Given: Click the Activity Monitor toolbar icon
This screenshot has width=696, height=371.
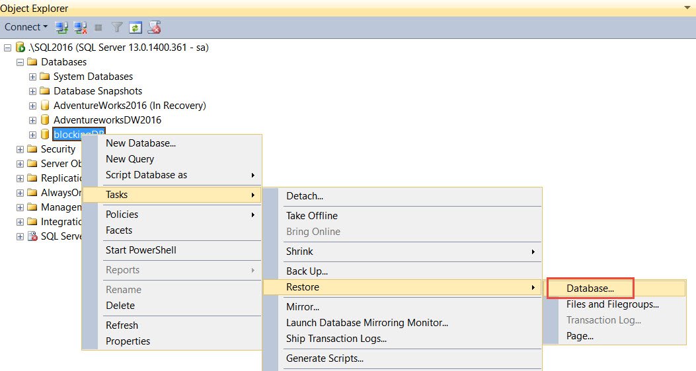Looking at the screenshot, I should click(x=154, y=28).
